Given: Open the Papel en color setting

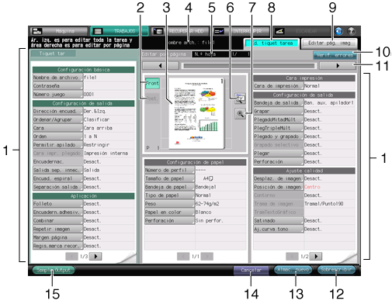Looking at the screenshot, I should (169, 212).
